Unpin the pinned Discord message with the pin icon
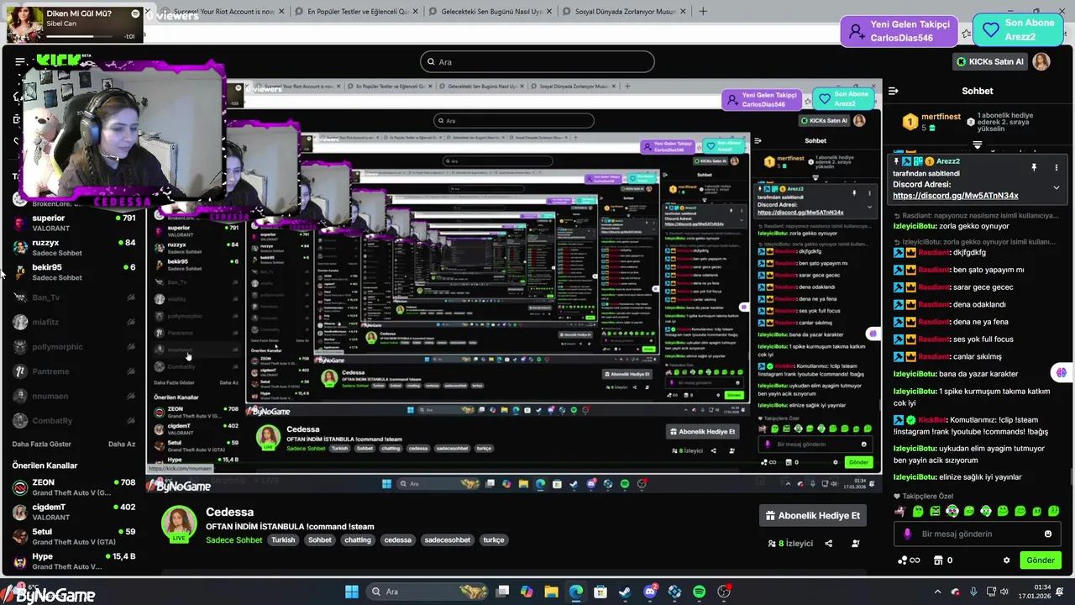 click(1034, 168)
